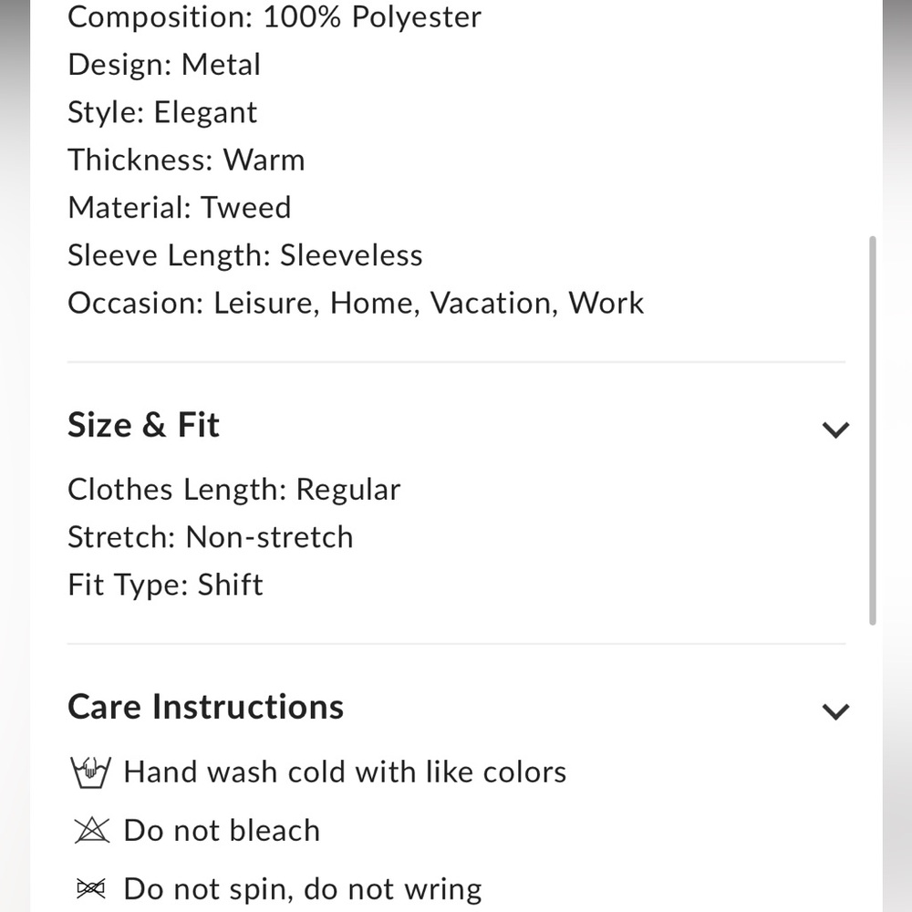Click the Care Instructions heading
Screen dimensions: 912x912
point(206,707)
